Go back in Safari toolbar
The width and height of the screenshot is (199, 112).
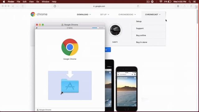(x=13, y=6)
